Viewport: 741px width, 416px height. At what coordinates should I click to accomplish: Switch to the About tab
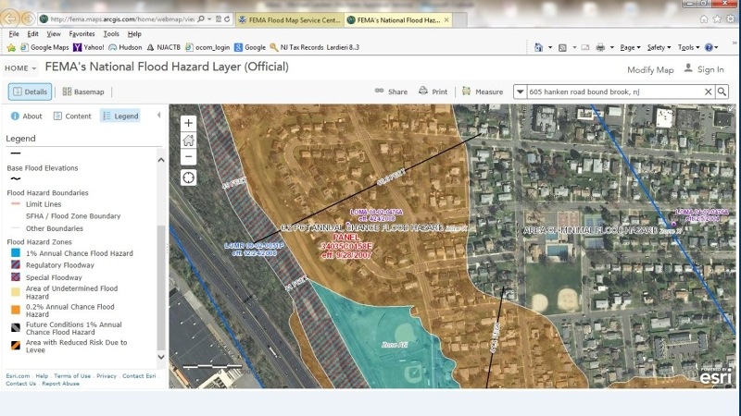tap(27, 116)
